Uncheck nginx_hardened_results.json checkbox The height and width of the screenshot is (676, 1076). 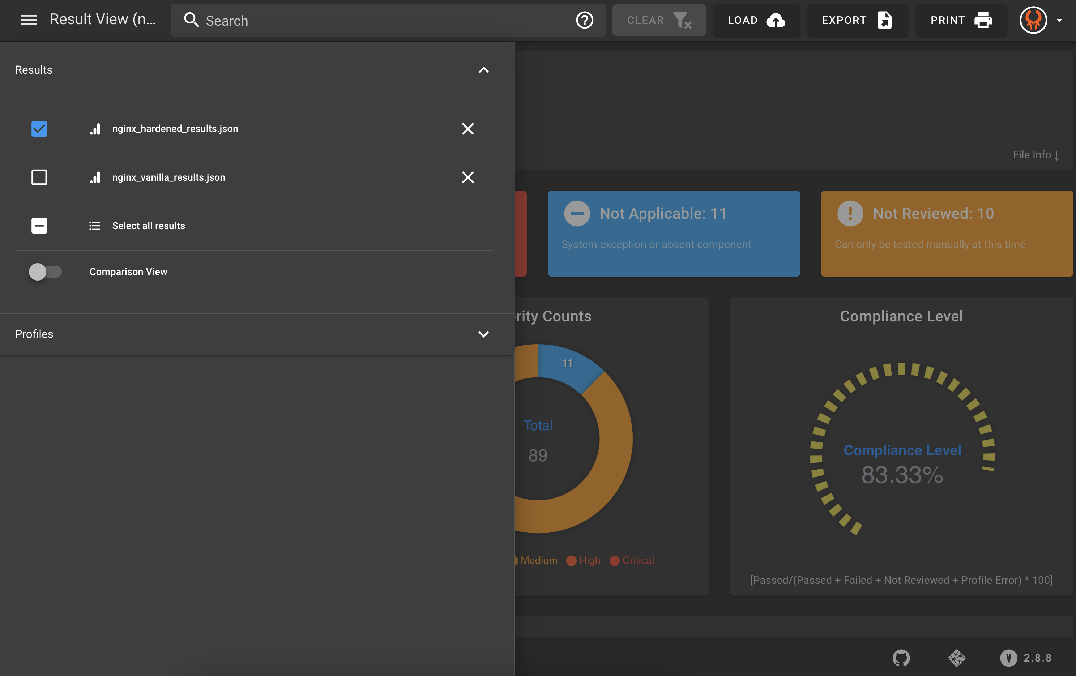(x=39, y=129)
